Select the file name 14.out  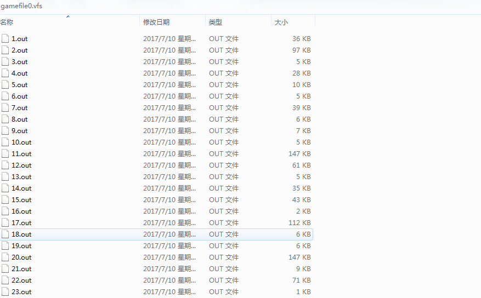pyautogui.click(x=21, y=188)
